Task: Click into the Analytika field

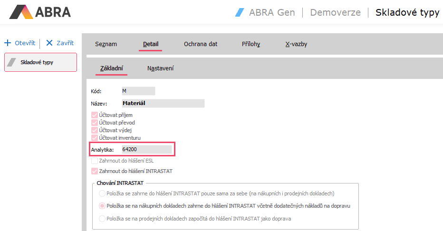Action: coord(146,150)
